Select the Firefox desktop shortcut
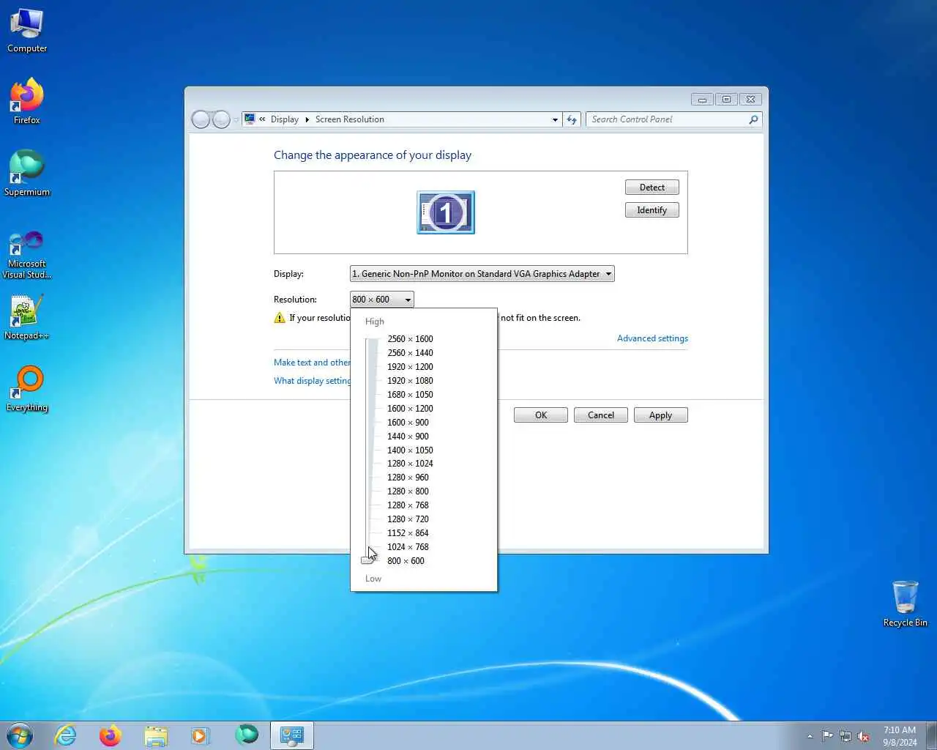Viewport: 937px width, 750px height. pos(27,102)
